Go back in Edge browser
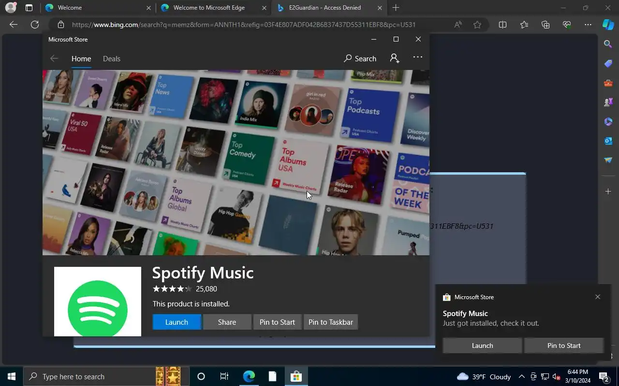The width and height of the screenshot is (619, 386). pyautogui.click(x=14, y=25)
